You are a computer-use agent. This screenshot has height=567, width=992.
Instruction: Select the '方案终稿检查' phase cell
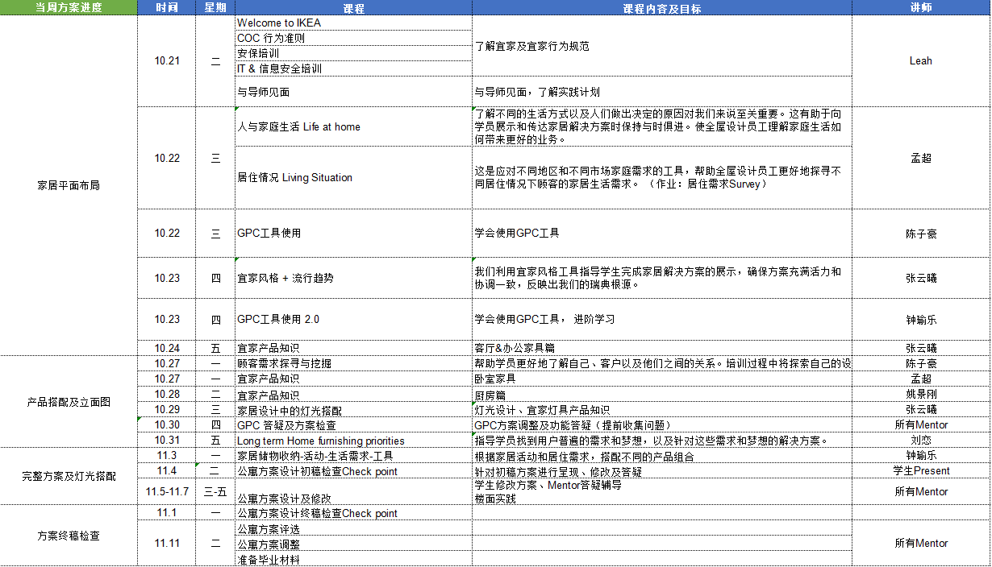68,536
